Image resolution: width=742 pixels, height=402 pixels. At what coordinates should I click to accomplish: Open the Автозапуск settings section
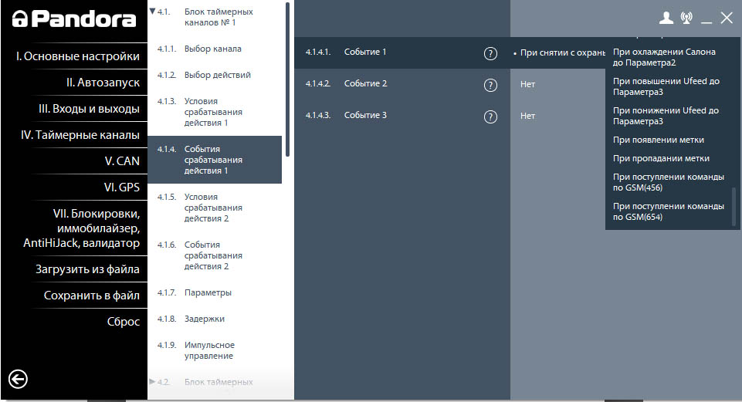tap(102, 83)
